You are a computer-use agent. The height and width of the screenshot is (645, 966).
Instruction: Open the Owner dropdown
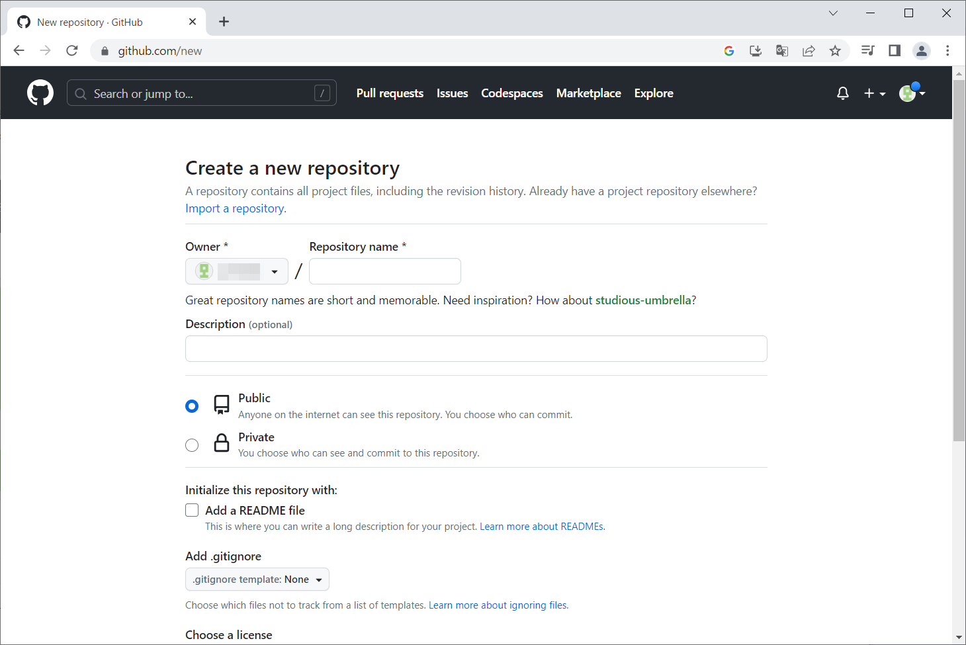click(237, 271)
